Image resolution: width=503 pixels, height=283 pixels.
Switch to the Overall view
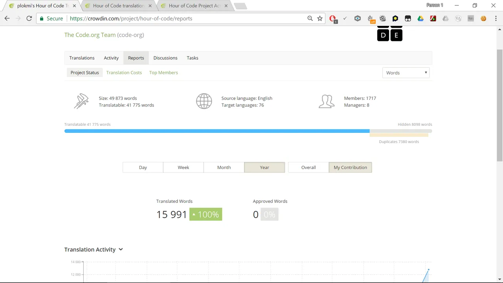pyautogui.click(x=308, y=167)
